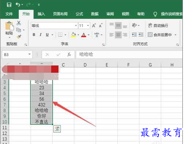Expand the Name Box dropdown next to B3
The height and width of the screenshot is (144, 185).
click(x=29, y=54)
